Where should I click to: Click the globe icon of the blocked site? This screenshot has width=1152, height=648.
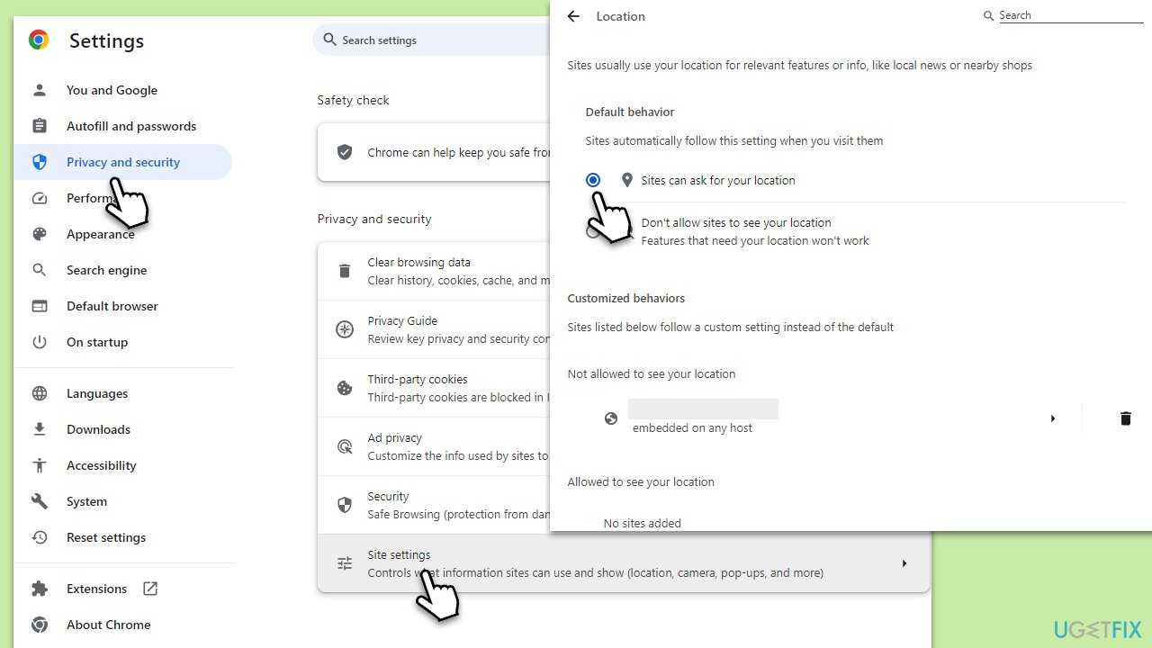tap(611, 418)
